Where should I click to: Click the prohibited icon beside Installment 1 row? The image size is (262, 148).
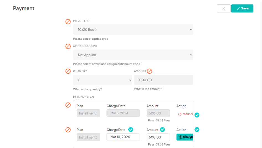click(x=68, y=105)
